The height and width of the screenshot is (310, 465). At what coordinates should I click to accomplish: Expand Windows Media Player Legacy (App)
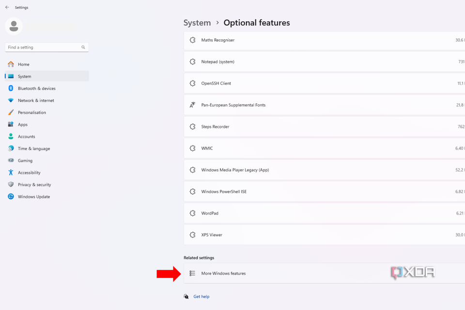325,170
